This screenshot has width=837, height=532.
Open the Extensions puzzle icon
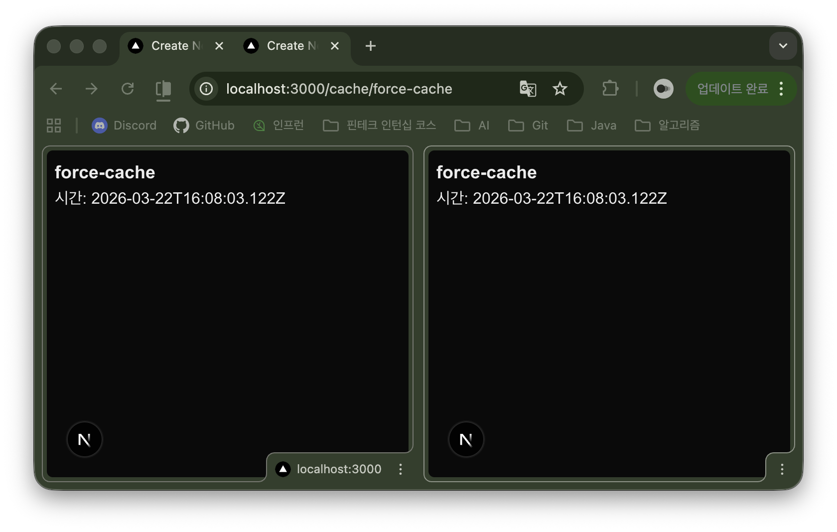pyautogui.click(x=610, y=89)
